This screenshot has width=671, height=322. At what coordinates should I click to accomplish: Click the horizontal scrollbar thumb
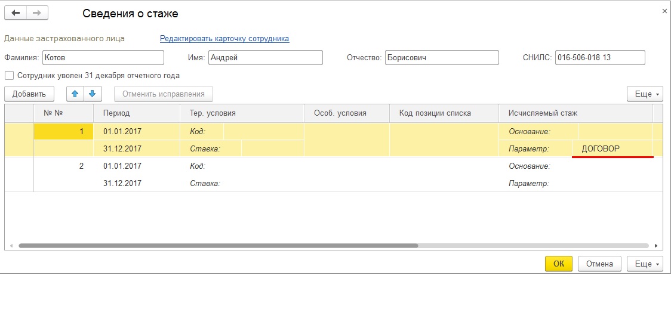218,246
